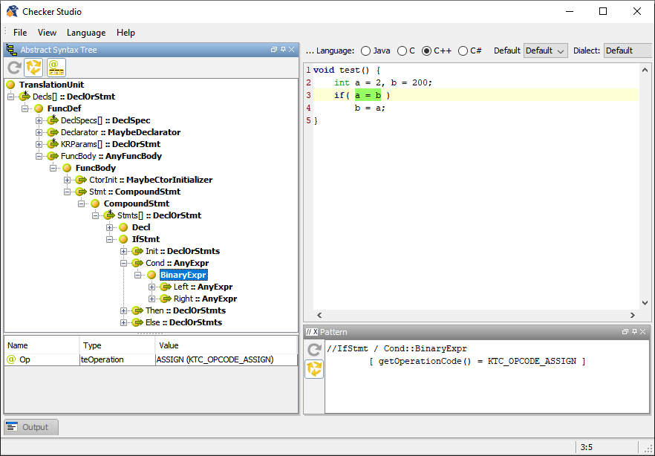
Task: Expand the KRParams[] node
Action: pyautogui.click(x=39, y=145)
